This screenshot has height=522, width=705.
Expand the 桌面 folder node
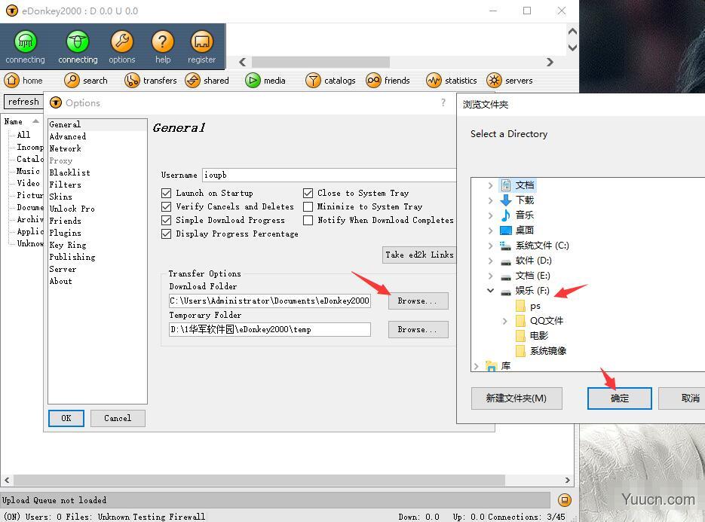491,230
